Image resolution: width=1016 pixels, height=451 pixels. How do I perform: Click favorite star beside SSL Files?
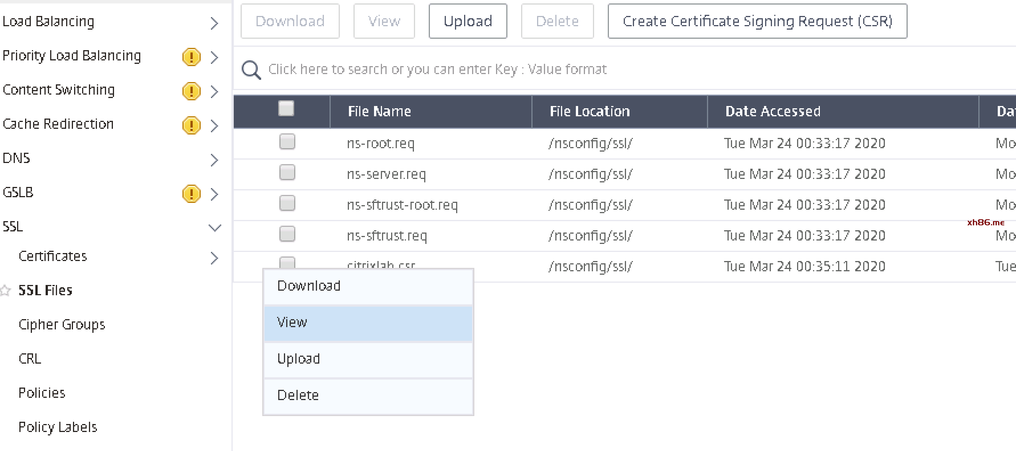tap(6, 291)
